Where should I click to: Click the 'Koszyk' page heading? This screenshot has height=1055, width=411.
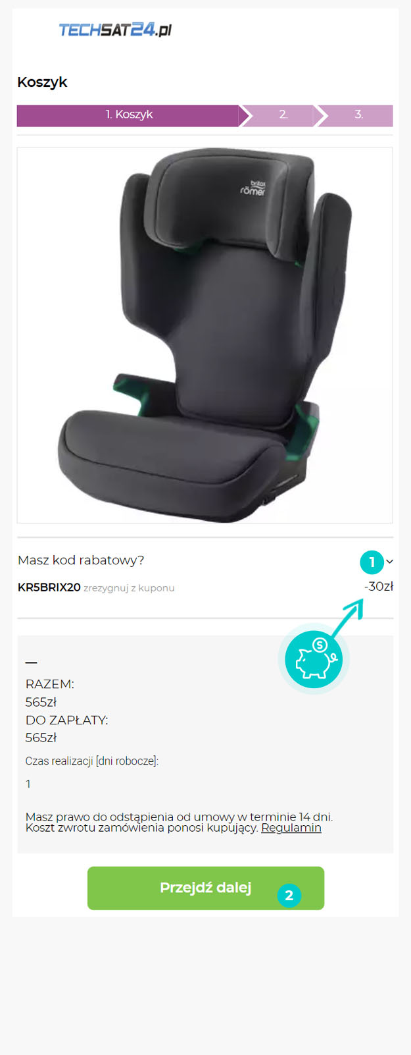(42, 82)
